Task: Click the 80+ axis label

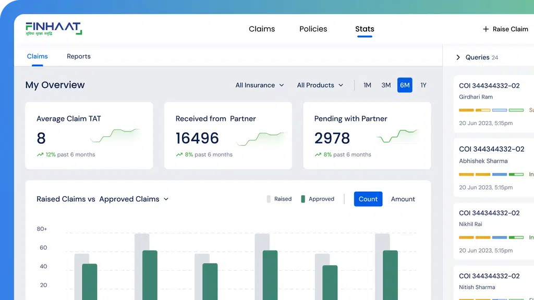Action: 42,229
